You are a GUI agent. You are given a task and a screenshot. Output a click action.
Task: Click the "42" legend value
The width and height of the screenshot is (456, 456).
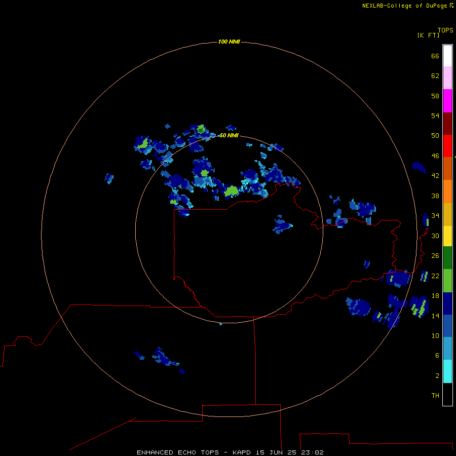tap(435, 176)
